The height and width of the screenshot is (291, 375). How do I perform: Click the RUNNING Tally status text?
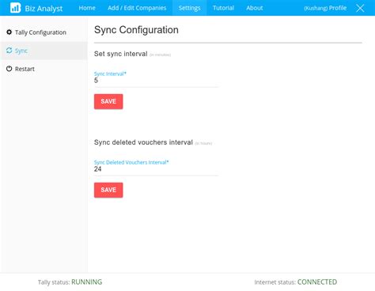coord(87,282)
